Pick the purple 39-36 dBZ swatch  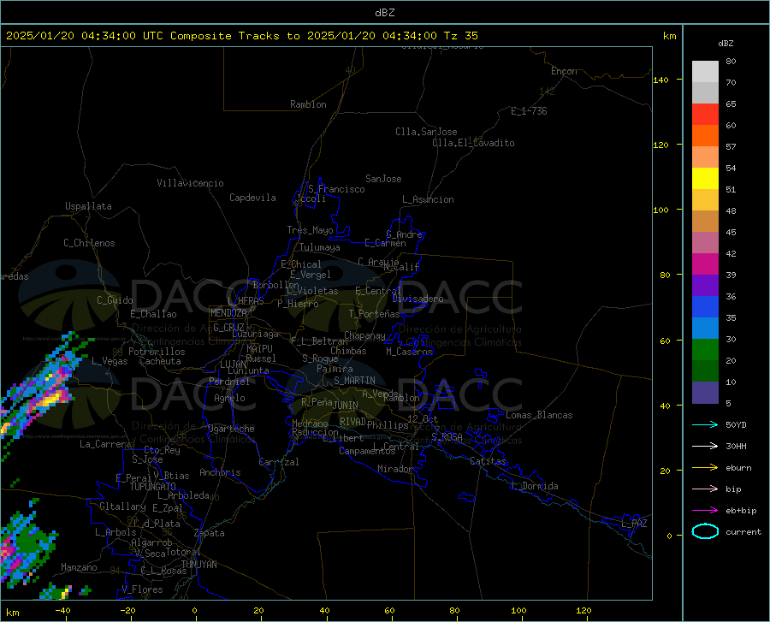click(705, 286)
